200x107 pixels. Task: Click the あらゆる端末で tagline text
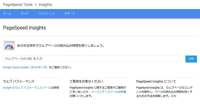(x=61, y=46)
